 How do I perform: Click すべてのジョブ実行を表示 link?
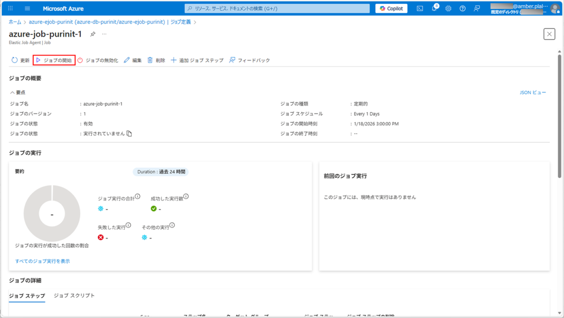point(43,261)
